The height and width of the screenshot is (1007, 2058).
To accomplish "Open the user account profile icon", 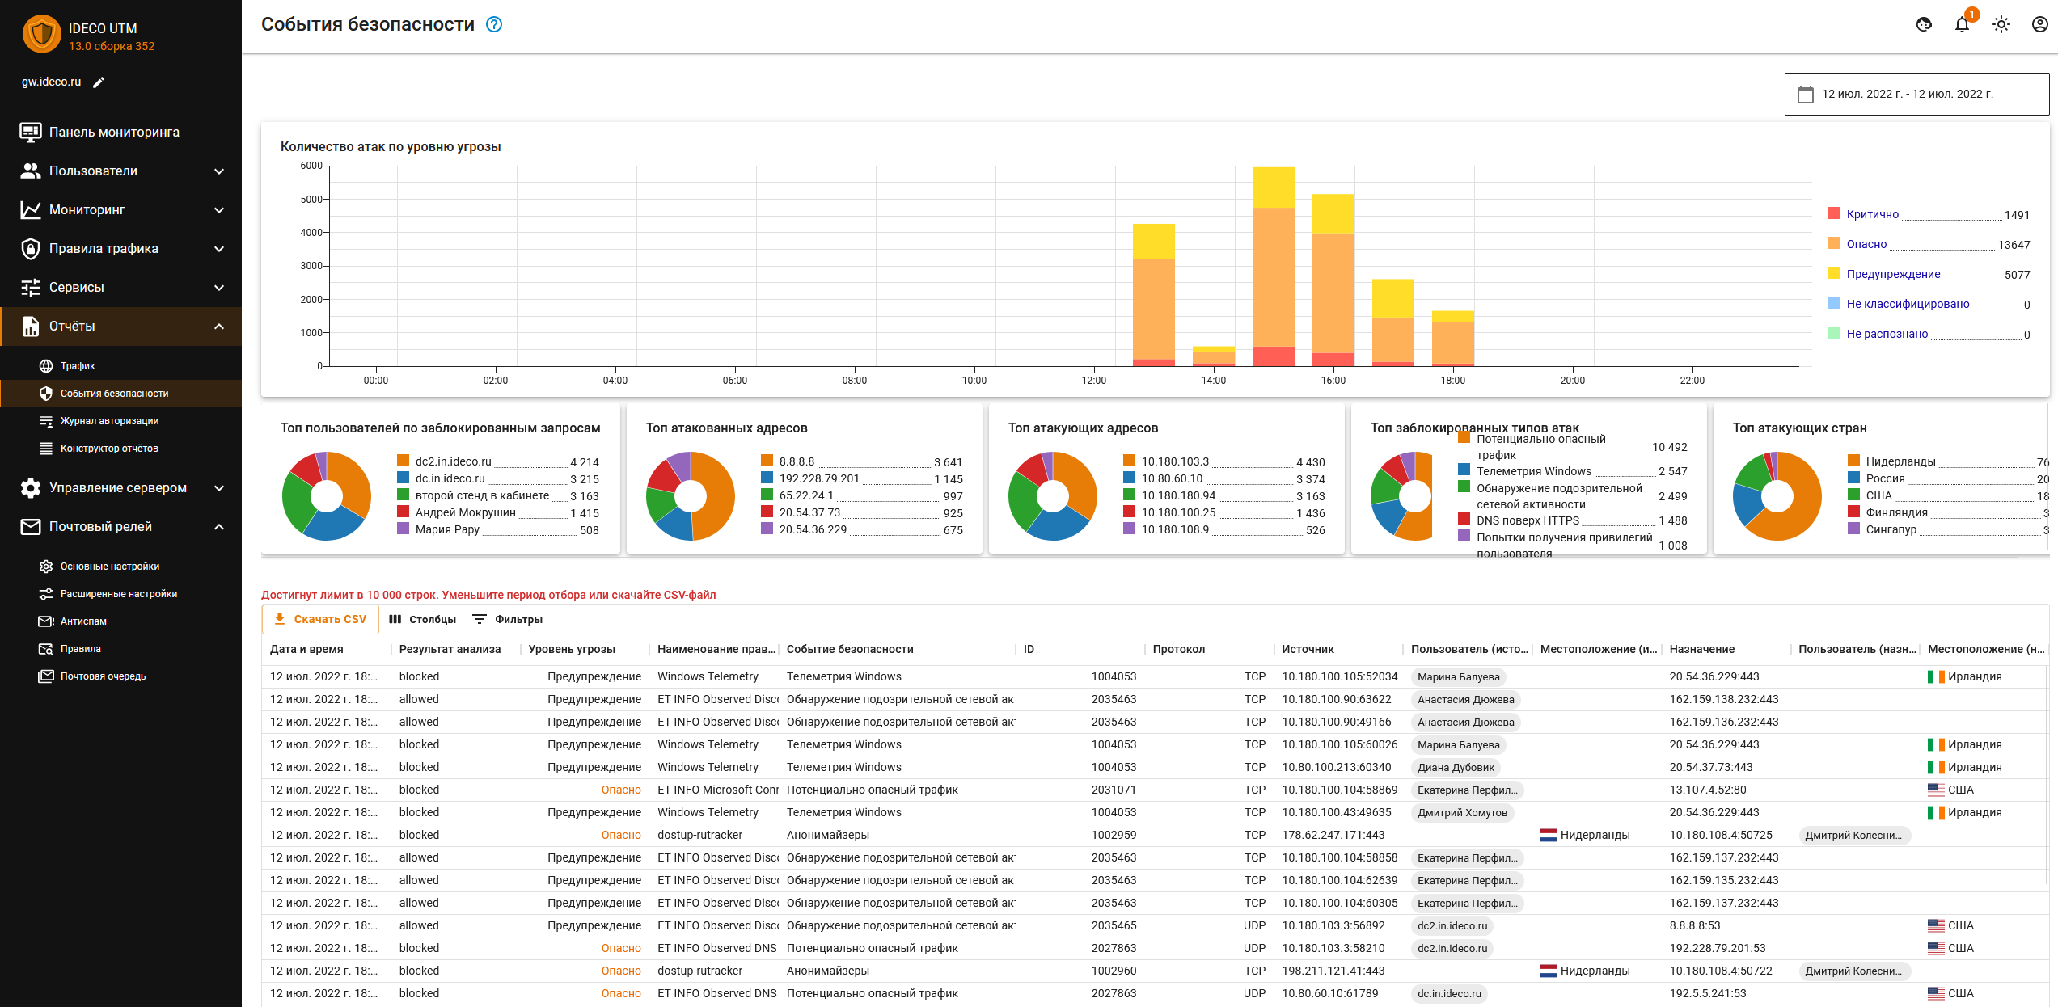I will 2040,24.
